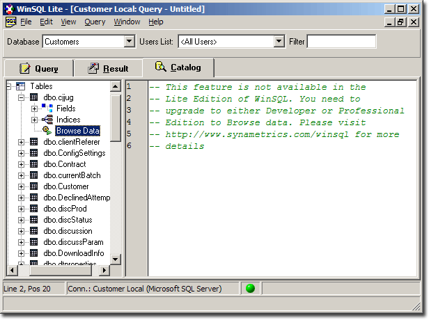Open the File menu
Viewport: 429px width, 320px height.
pos(26,22)
